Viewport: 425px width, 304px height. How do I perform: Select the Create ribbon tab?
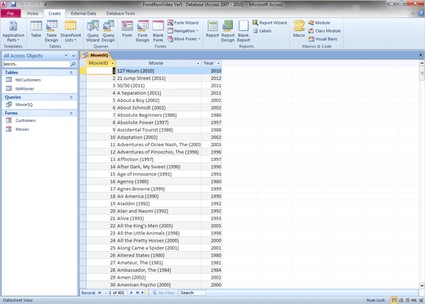tap(55, 13)
